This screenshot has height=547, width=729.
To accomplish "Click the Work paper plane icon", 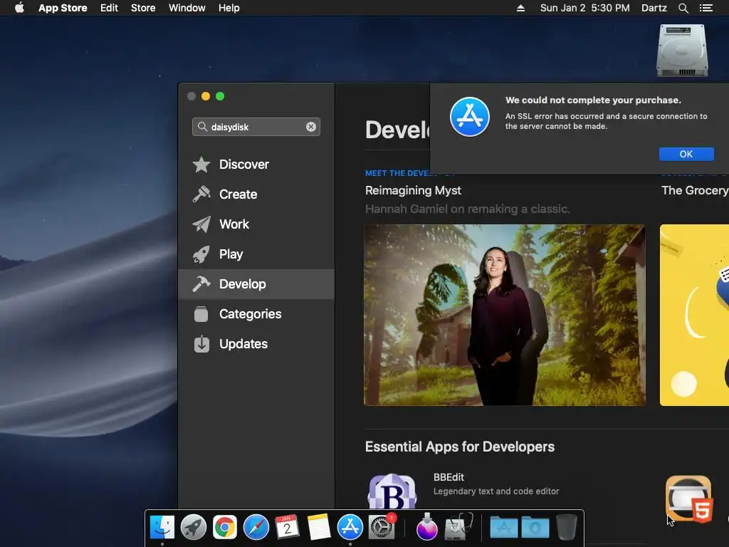I will click(201, 224).
